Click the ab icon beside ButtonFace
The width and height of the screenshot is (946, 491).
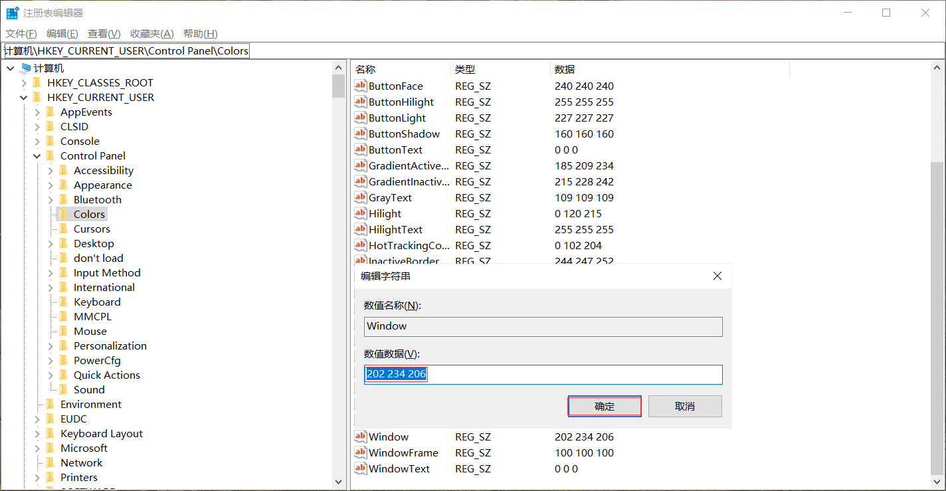360,86
